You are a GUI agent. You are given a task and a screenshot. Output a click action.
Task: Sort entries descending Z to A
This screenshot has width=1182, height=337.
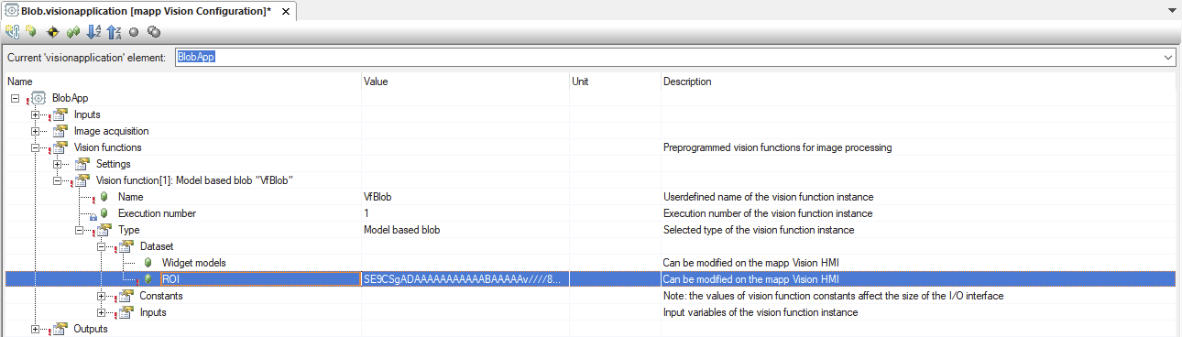[x=114, y=31]
